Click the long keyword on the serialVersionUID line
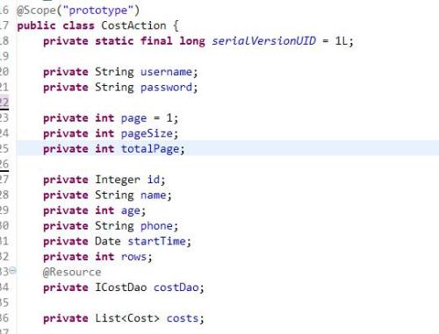Viewport: 439px width, 334px height. coord(192,41)
